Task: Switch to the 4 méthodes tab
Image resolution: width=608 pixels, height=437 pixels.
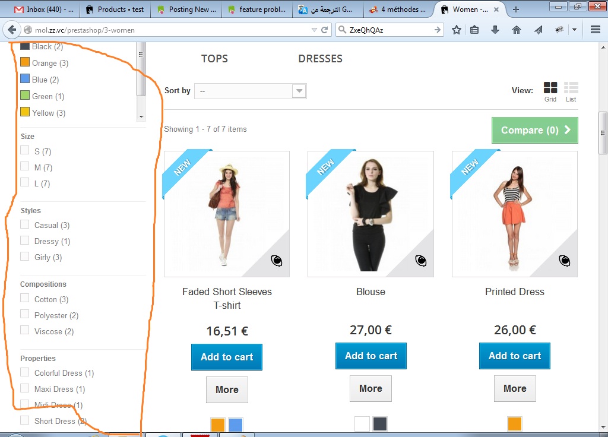Action: [398, 9]
